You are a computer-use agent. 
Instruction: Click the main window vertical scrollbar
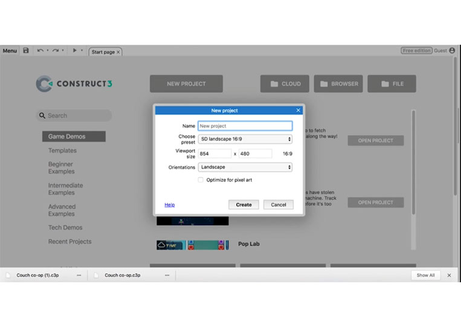coord(455,126)
